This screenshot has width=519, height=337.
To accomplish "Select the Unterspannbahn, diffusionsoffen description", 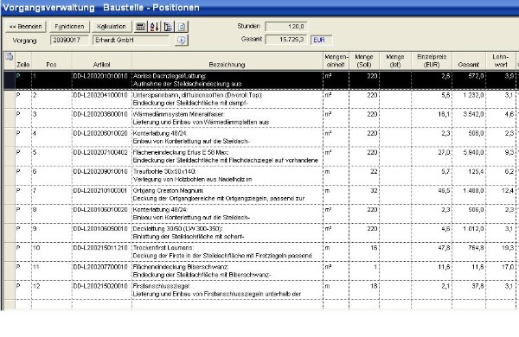I will (197, 95).
